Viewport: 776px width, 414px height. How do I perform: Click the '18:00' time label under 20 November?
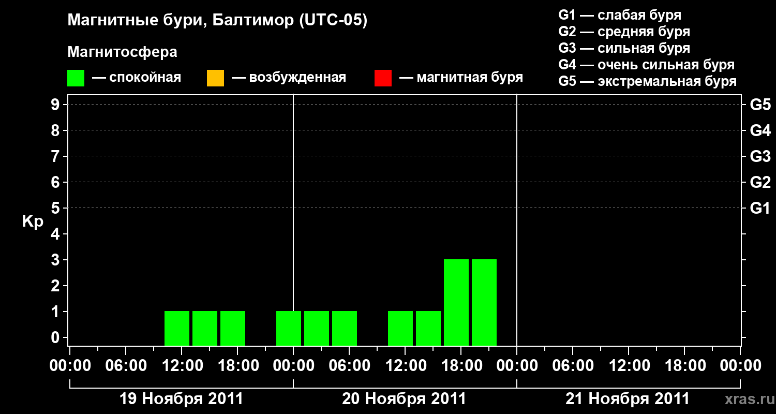pyautogui.click(x=461, y=365)
